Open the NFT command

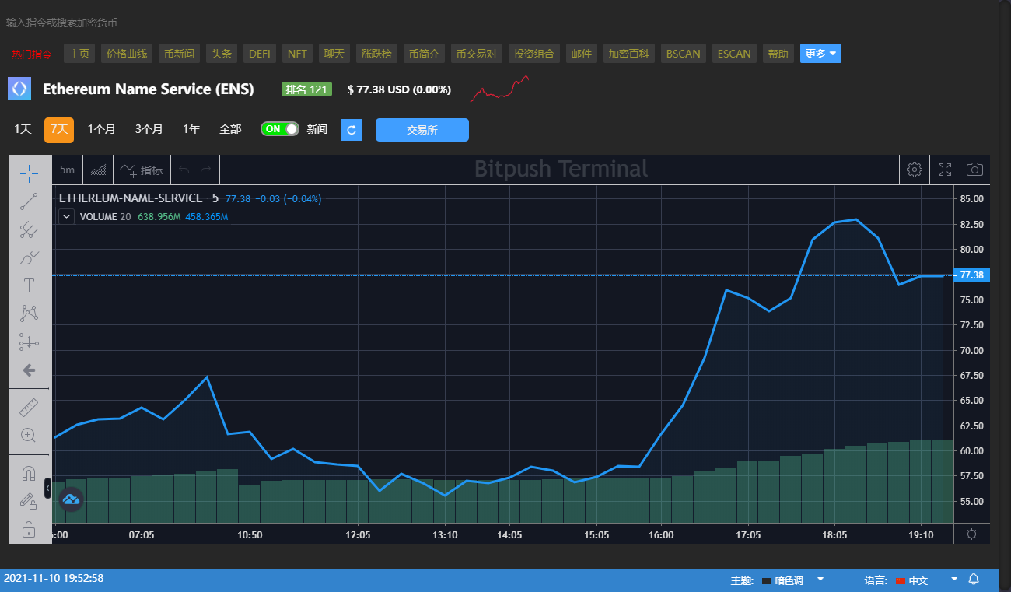(297, 54)
